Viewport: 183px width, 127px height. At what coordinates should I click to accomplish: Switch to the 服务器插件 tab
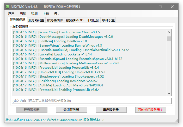pyautogui.click(x=55, y=20)
